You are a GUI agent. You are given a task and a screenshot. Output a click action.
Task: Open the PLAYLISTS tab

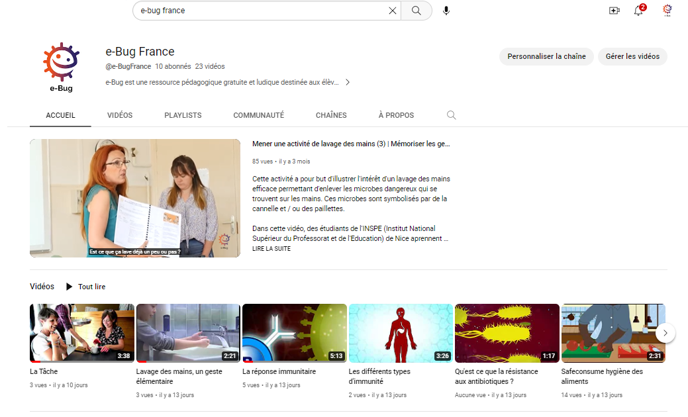pos(183,115)
